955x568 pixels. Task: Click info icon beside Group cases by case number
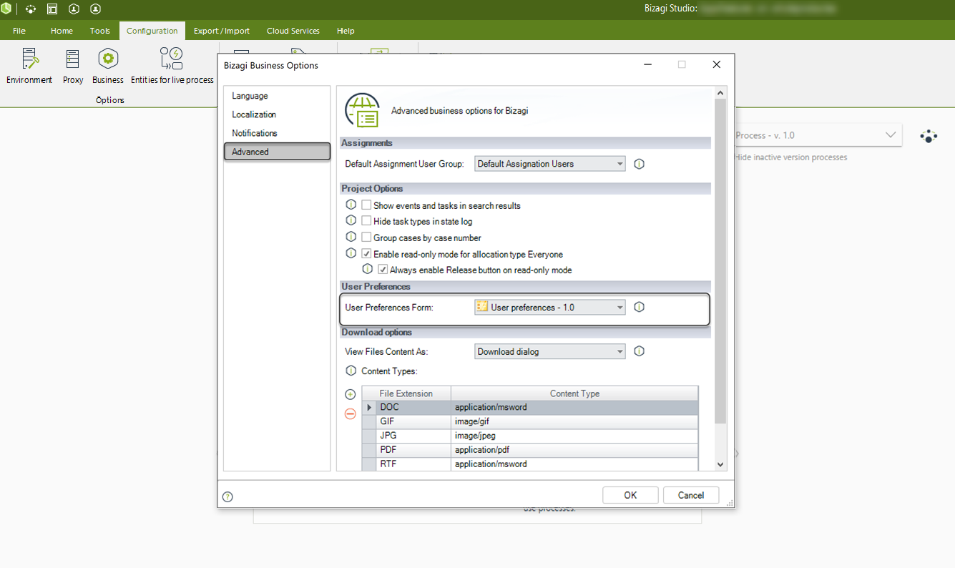(x=351, y=237)
